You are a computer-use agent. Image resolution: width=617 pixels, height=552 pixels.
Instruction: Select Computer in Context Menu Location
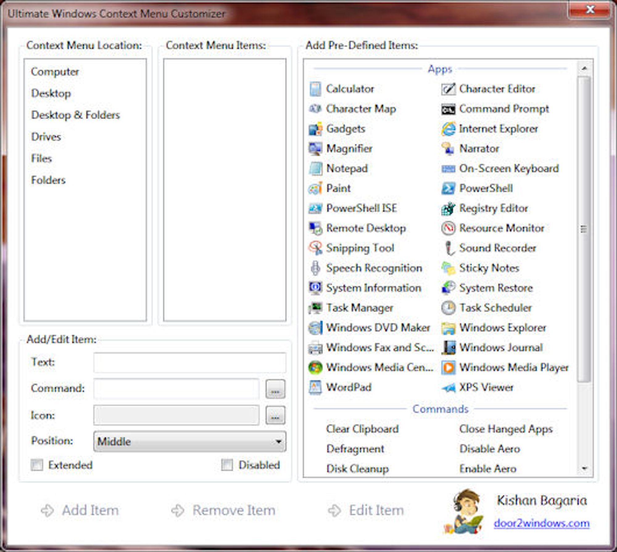click(55, 72)
